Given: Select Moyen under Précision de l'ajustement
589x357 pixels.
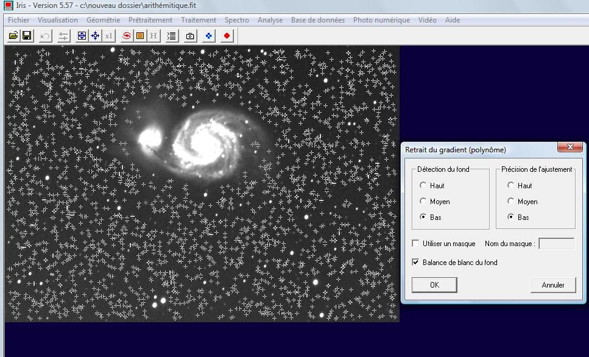Looking at the screenshot, I should point(511,201).
